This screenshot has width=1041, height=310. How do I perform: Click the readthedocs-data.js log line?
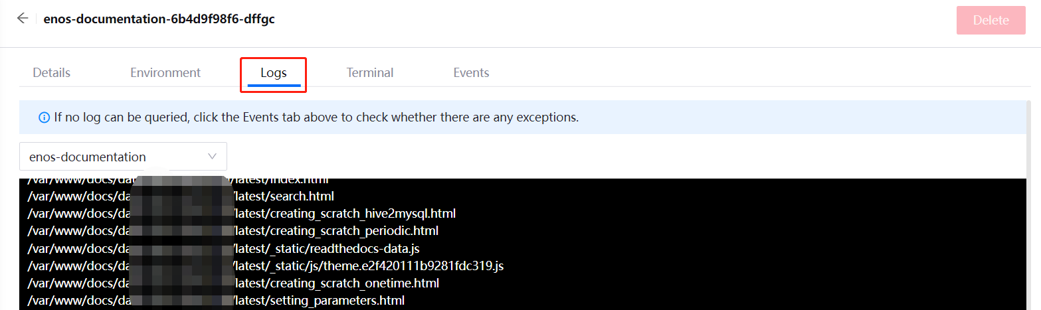(326, 248)
